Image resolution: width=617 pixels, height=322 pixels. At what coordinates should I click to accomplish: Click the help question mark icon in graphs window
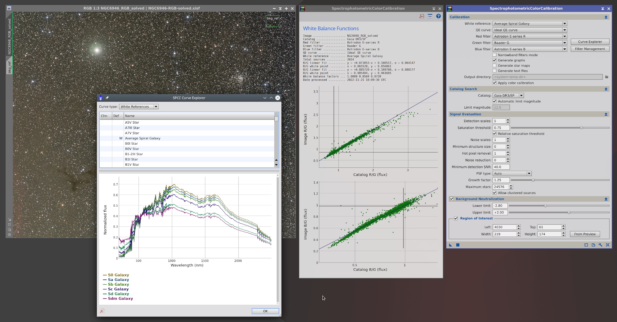click(x=438, y=16)
